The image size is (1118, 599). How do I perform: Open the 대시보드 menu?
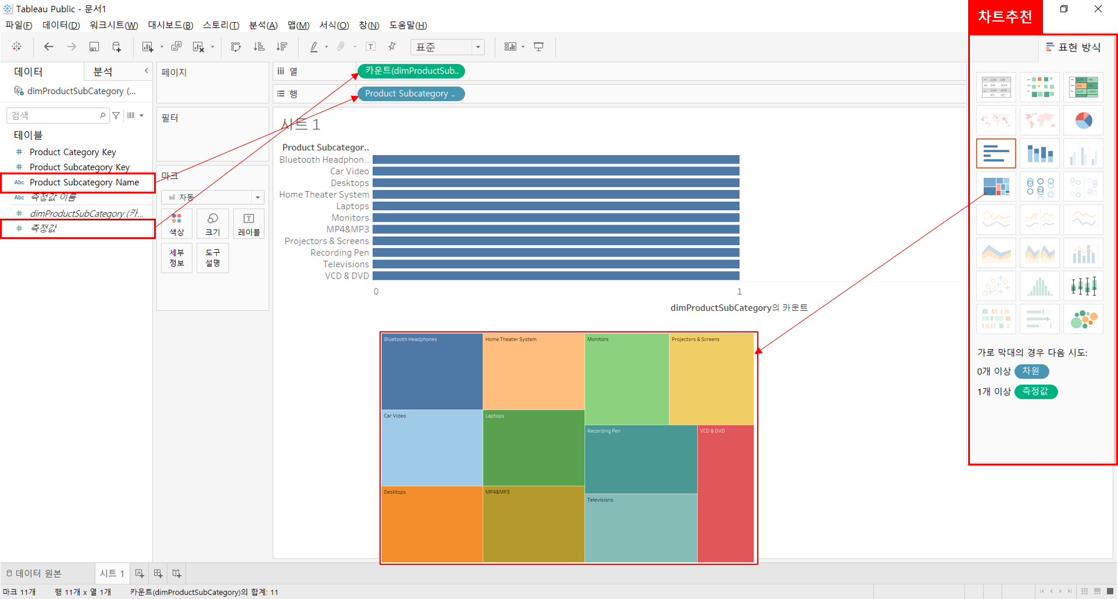click(x=170, y=25)
